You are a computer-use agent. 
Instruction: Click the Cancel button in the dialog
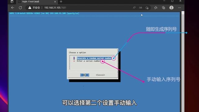coord(100,75)
